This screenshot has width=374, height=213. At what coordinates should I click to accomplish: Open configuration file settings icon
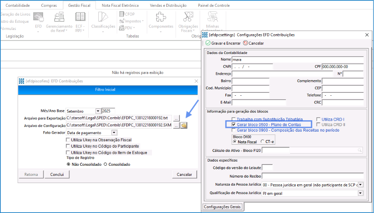[x=184, y=125]
